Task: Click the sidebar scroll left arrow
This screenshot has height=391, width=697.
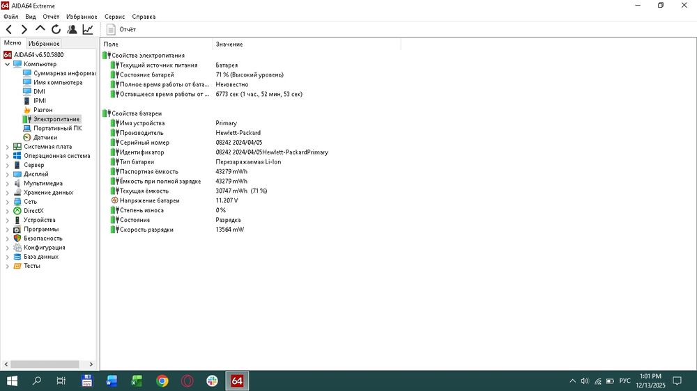Action: point(6,365)
